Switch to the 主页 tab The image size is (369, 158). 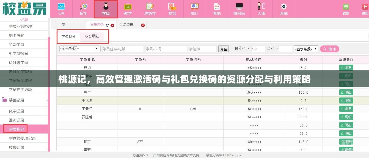(62, 25)
